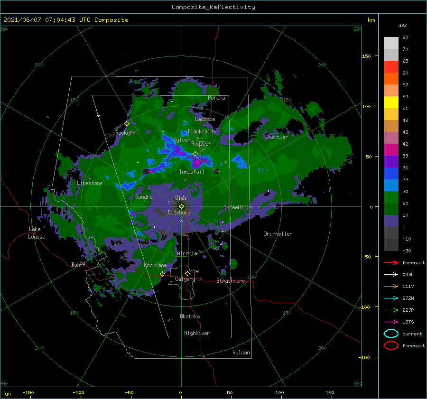The width and height of the screenshot is (427, 399).
Task: Click the Stettler label
Action: tap(277, 137)
